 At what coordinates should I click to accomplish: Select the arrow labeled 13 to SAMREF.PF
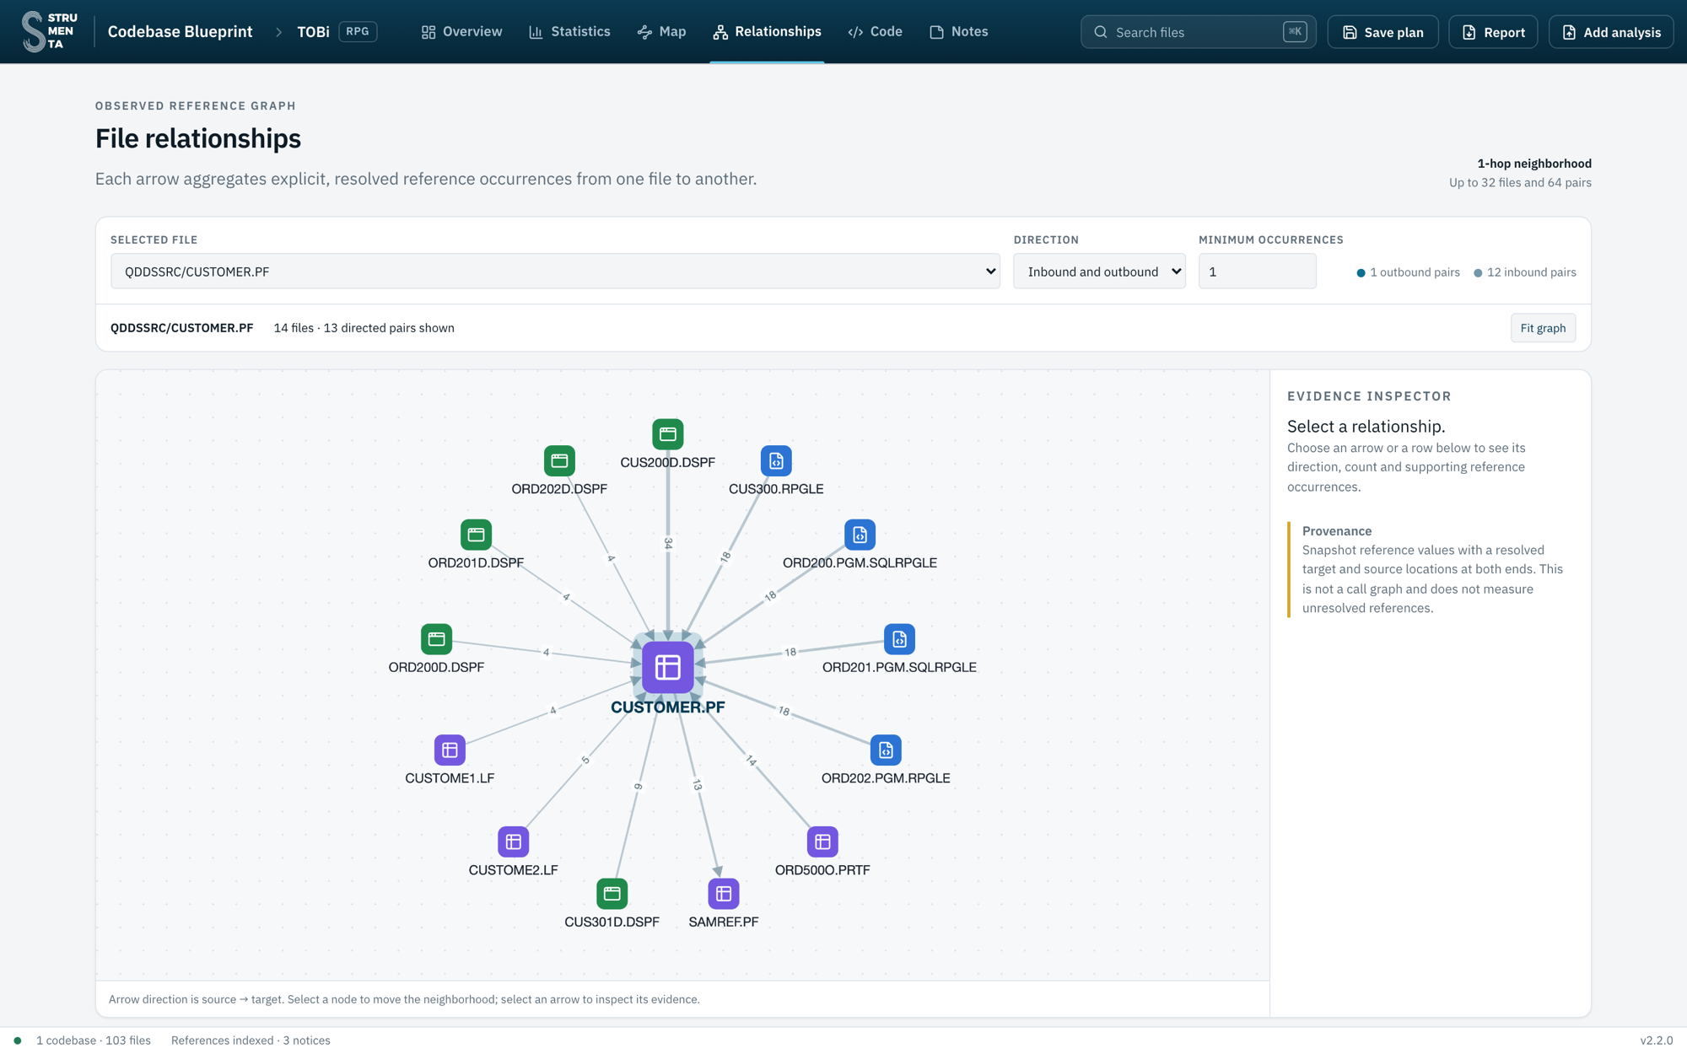[x=698, y=784]
